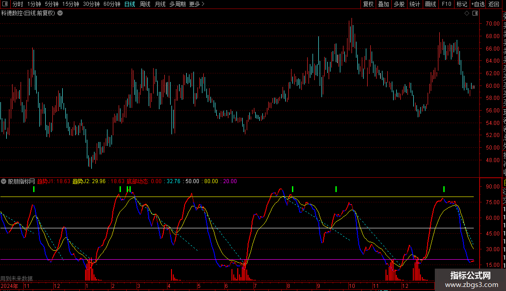Viewport: 506px width, 291px height.
Task: Switch to 周线 weekly chart
Action: (145, 4)
